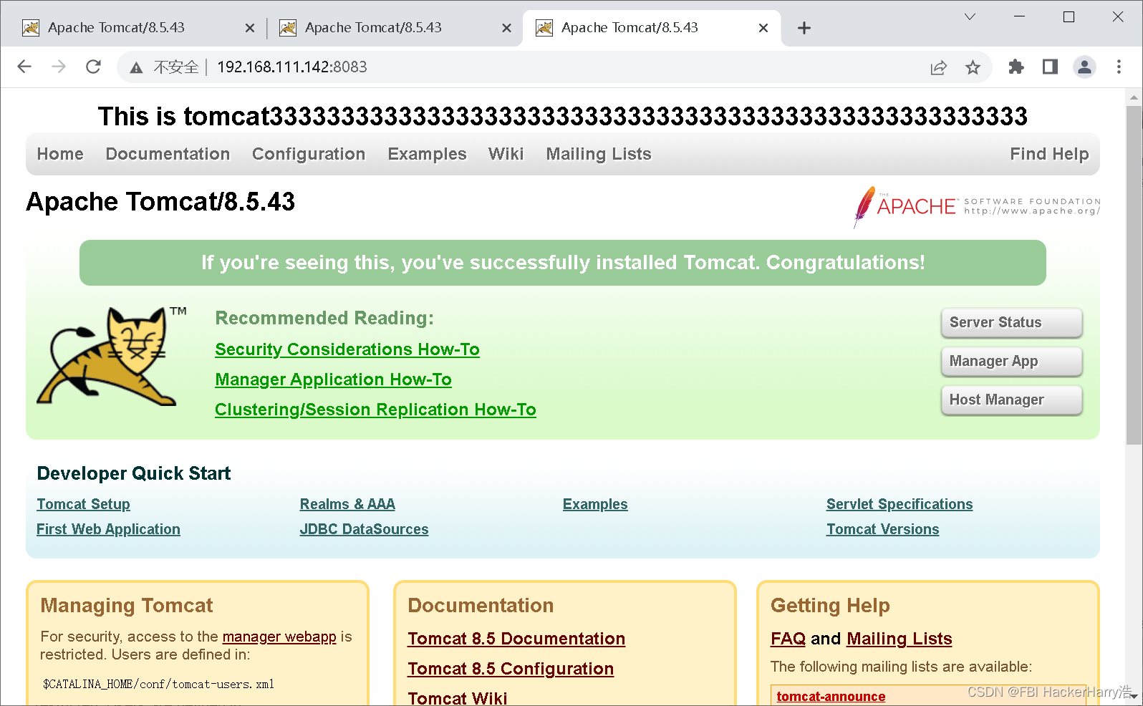Screen dimensions: 1143x706
Task: Open Tomcat Wiki link
Action: pos(458,698)
